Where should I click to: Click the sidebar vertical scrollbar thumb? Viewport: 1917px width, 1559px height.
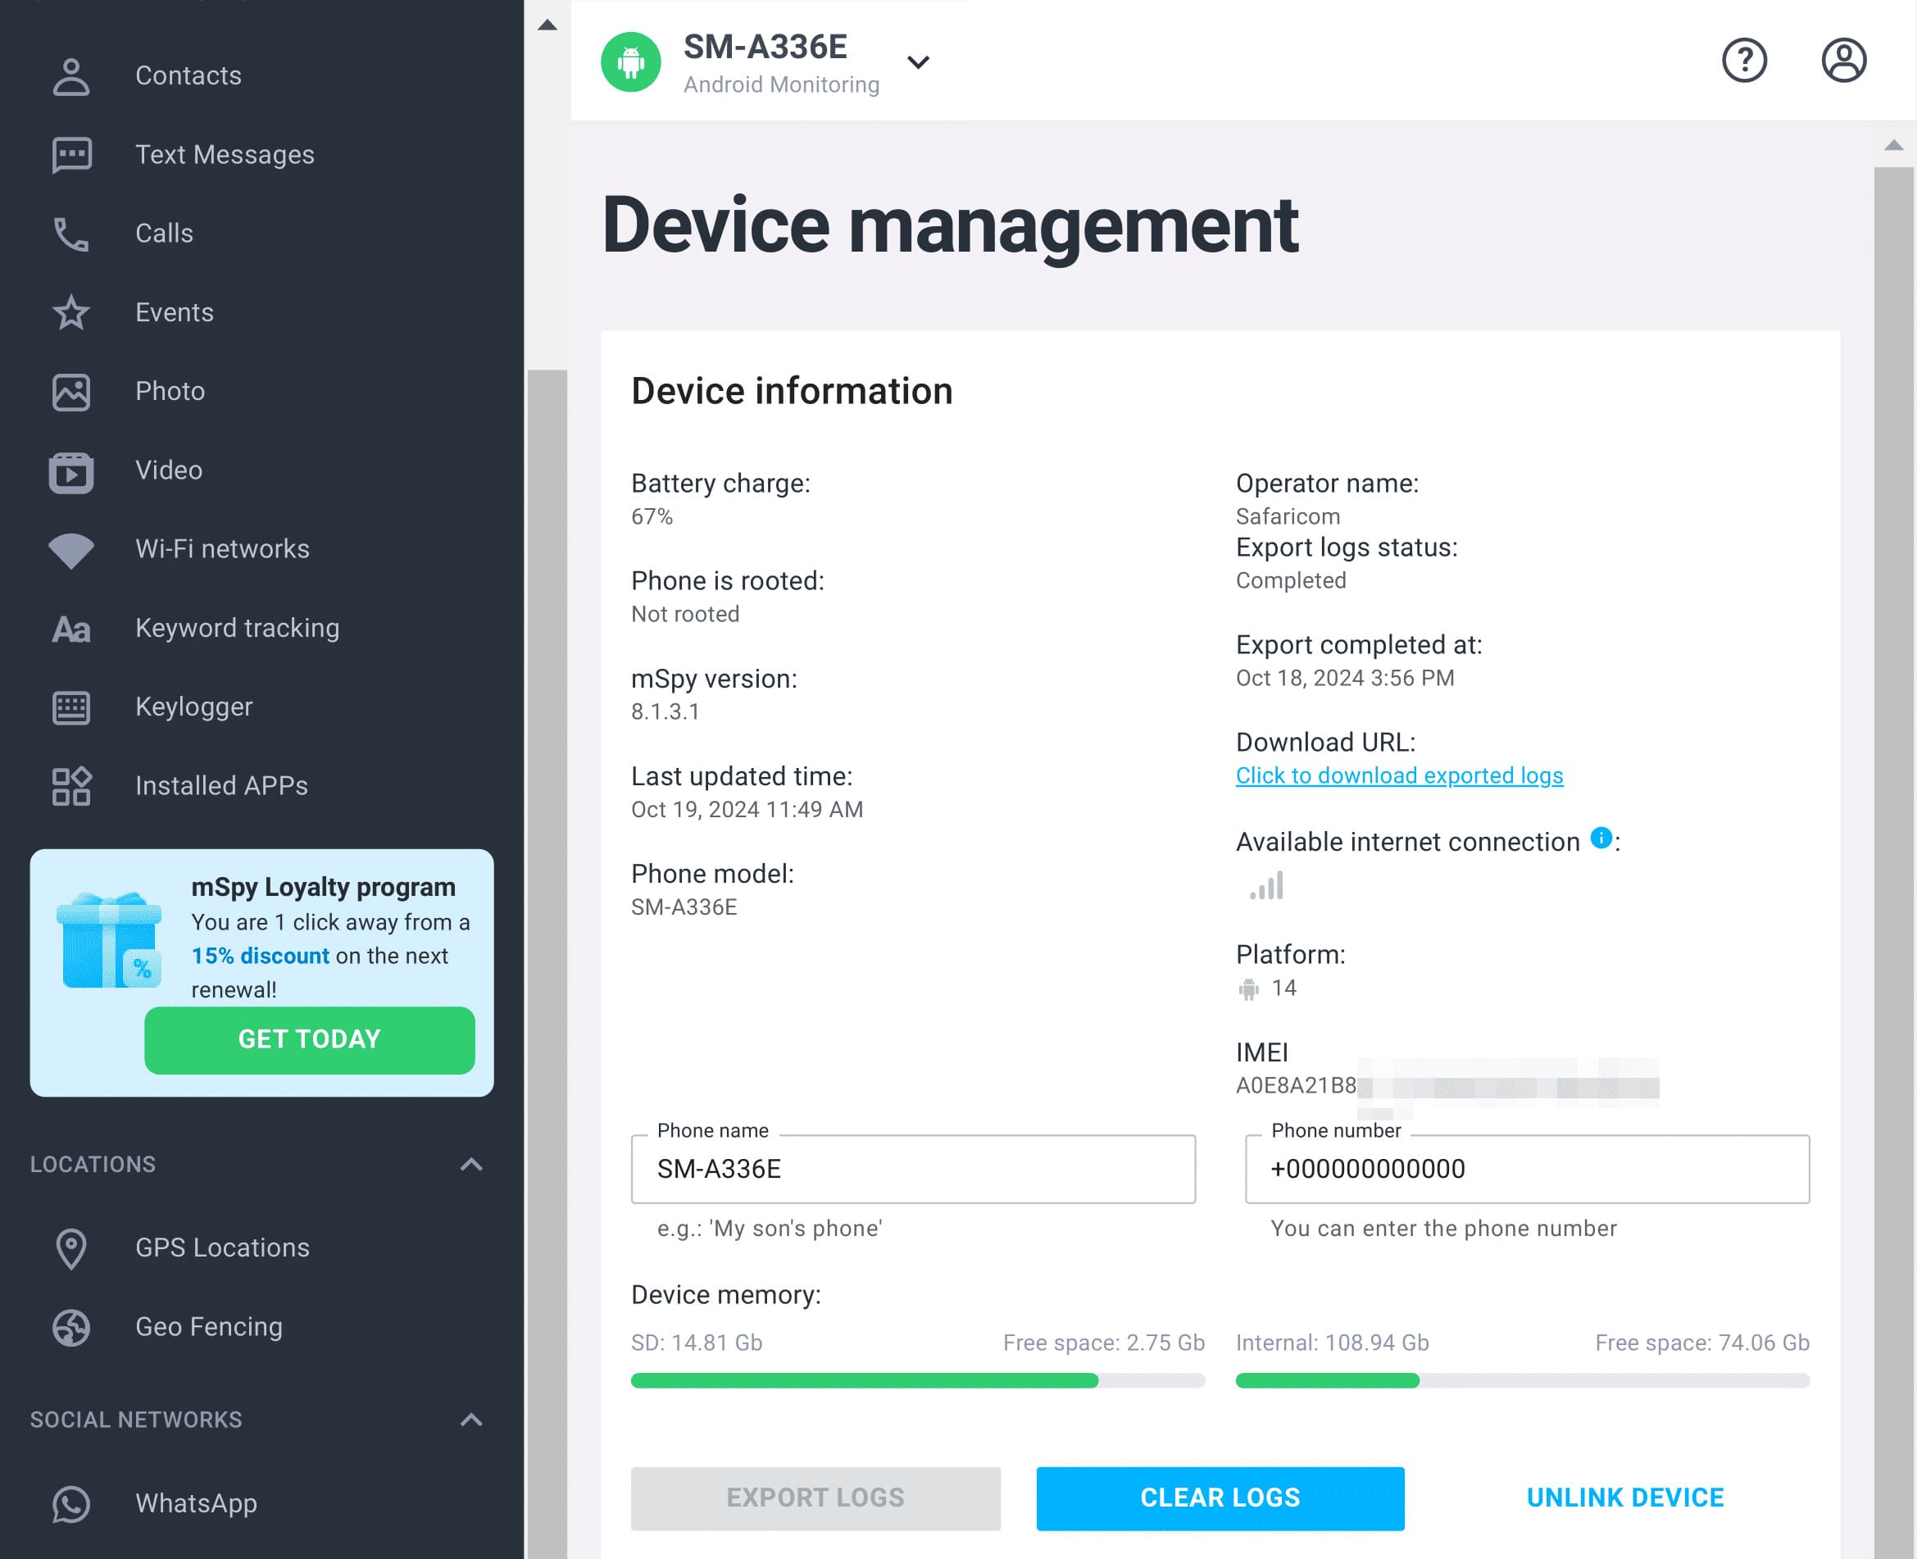[547, 965]
